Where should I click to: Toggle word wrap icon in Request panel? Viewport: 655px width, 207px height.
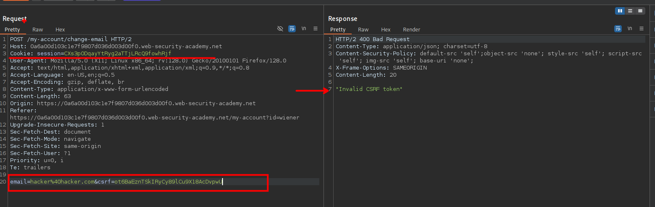pyautogui.click(x=292, y=29)
